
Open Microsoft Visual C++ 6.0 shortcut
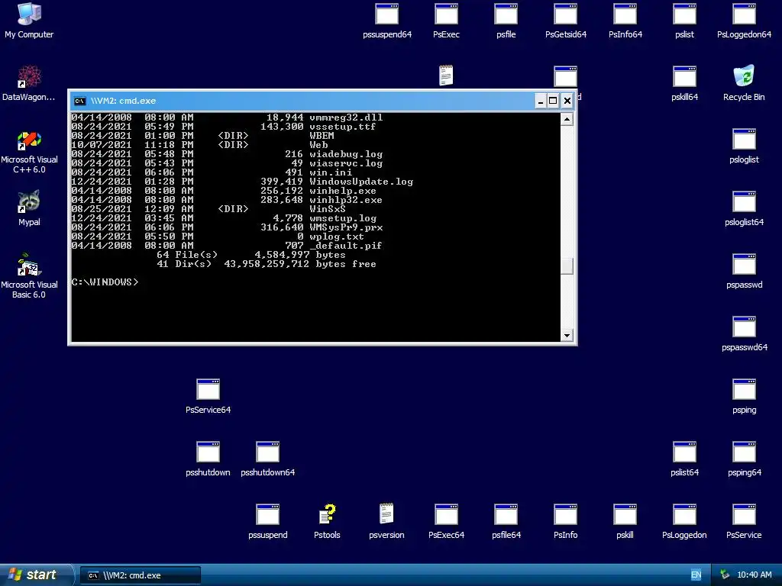click(29, 152)
